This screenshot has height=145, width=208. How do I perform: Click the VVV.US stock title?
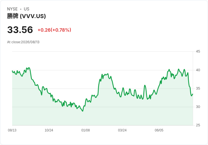26,16
